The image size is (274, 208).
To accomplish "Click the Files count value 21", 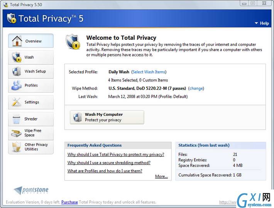I will click(x=235, y=154).
